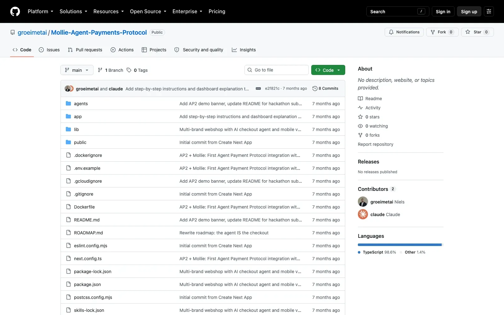Click the pulse icon beside Activity
The height and width of the screenshot is (315, 504).
click(360, 108)
